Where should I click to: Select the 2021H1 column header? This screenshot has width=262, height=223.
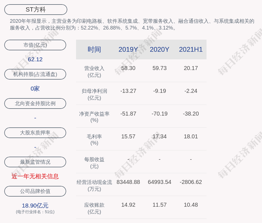pyautogui.click(x=191, y=49)
